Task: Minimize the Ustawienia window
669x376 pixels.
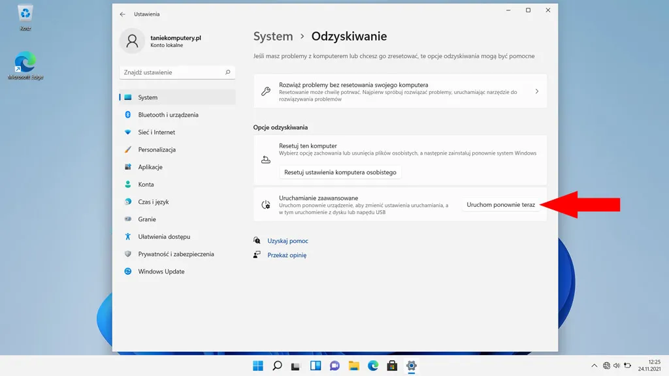Action: 508,10
